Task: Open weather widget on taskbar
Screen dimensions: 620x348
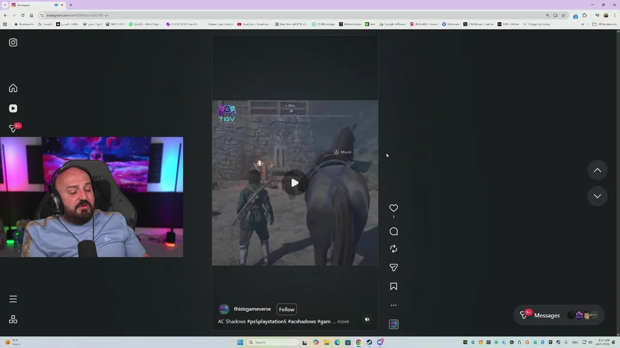Action: point(13,342)
